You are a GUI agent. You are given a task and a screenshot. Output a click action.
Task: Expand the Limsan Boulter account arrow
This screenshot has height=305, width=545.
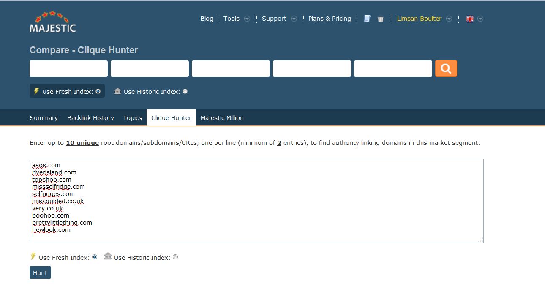[x=449, y=19]
